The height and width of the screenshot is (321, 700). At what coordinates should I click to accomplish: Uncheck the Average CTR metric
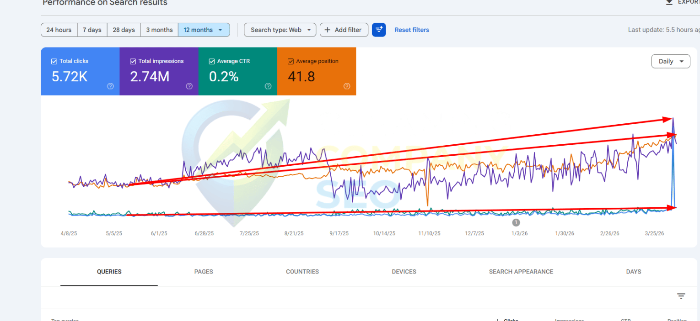tap(211, 61)
